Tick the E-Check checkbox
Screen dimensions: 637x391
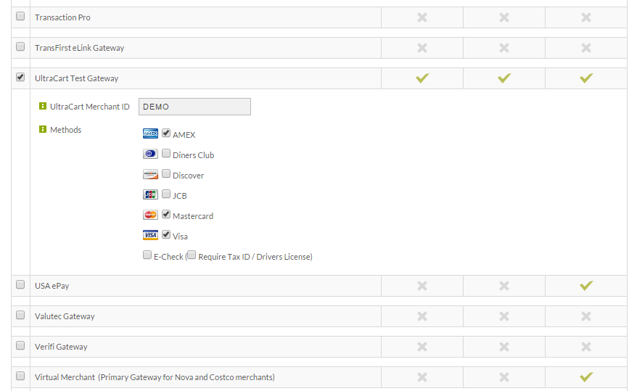tap(147, 255)
